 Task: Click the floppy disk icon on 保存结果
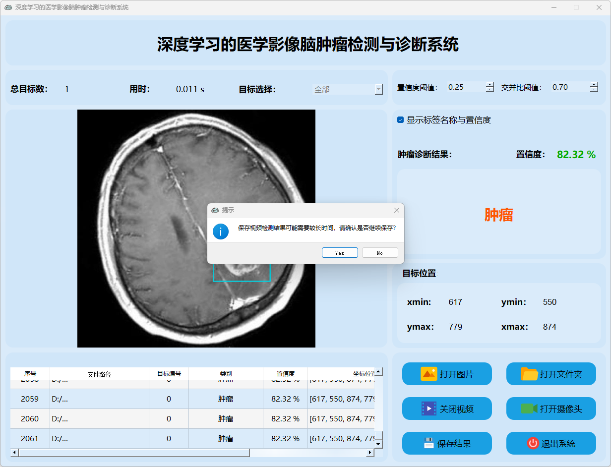click(429, 443)
